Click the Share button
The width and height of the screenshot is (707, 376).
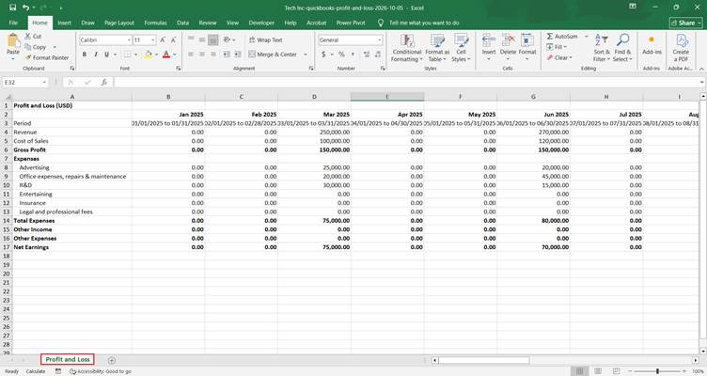[686, 23]
